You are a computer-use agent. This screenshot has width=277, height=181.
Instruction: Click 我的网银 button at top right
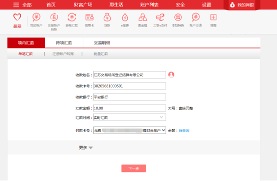pos(242,5)
